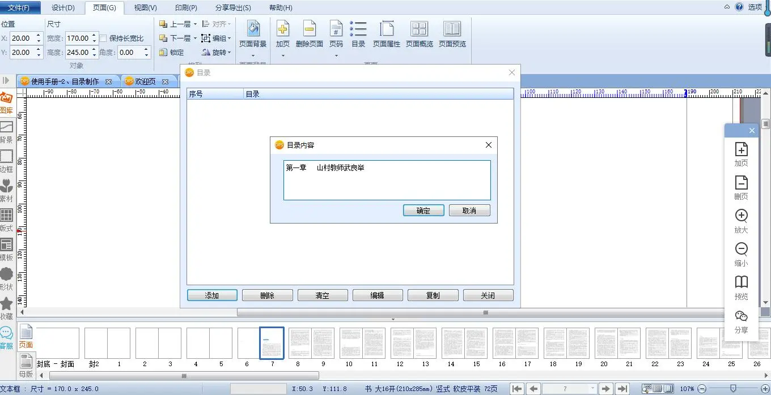Select the page 8-9 spread thumbnail

point(311,343)
